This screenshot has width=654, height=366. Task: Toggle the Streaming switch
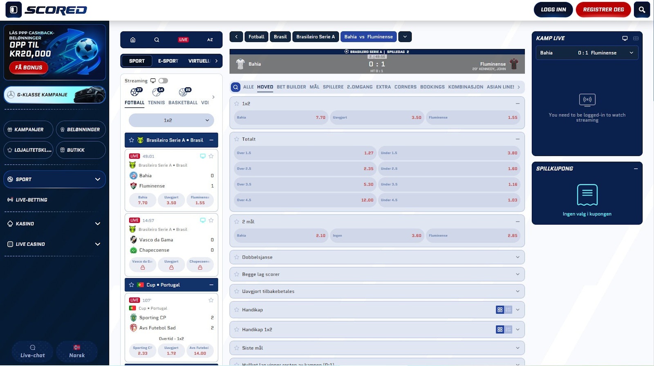pyautogui.click(x=163, y=81)
